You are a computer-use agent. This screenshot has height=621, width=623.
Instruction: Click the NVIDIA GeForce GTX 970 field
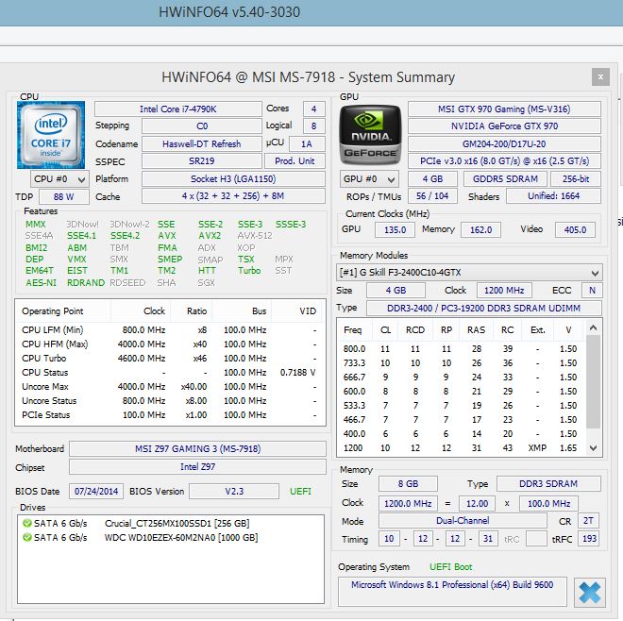[504, 126]
